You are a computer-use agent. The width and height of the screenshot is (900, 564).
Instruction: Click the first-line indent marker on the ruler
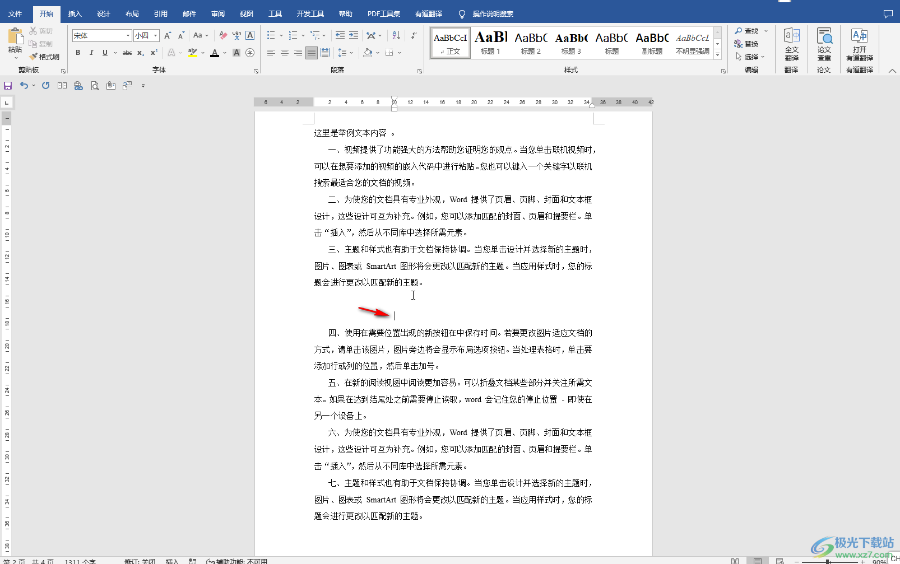click(394, 99)
